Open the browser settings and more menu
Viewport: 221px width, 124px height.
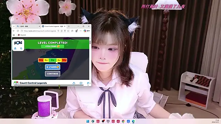[81, 31]
